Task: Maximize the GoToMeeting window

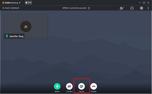Action: click(x=144, y=3)
